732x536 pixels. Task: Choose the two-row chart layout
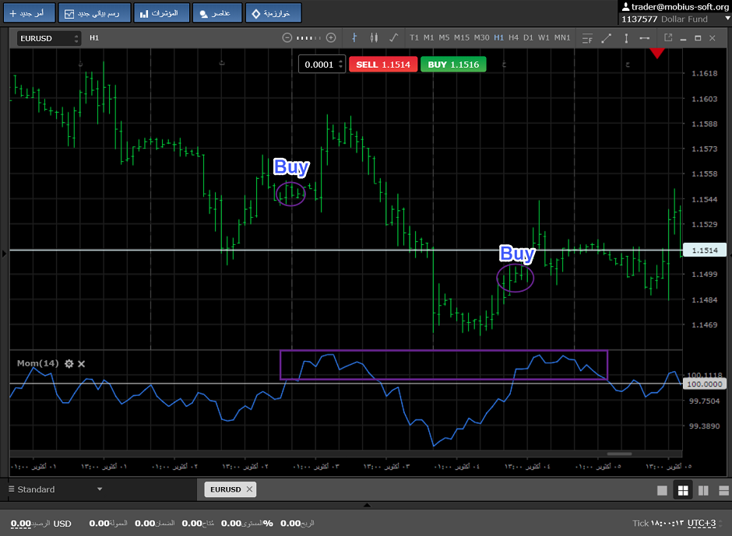[723, 490]
